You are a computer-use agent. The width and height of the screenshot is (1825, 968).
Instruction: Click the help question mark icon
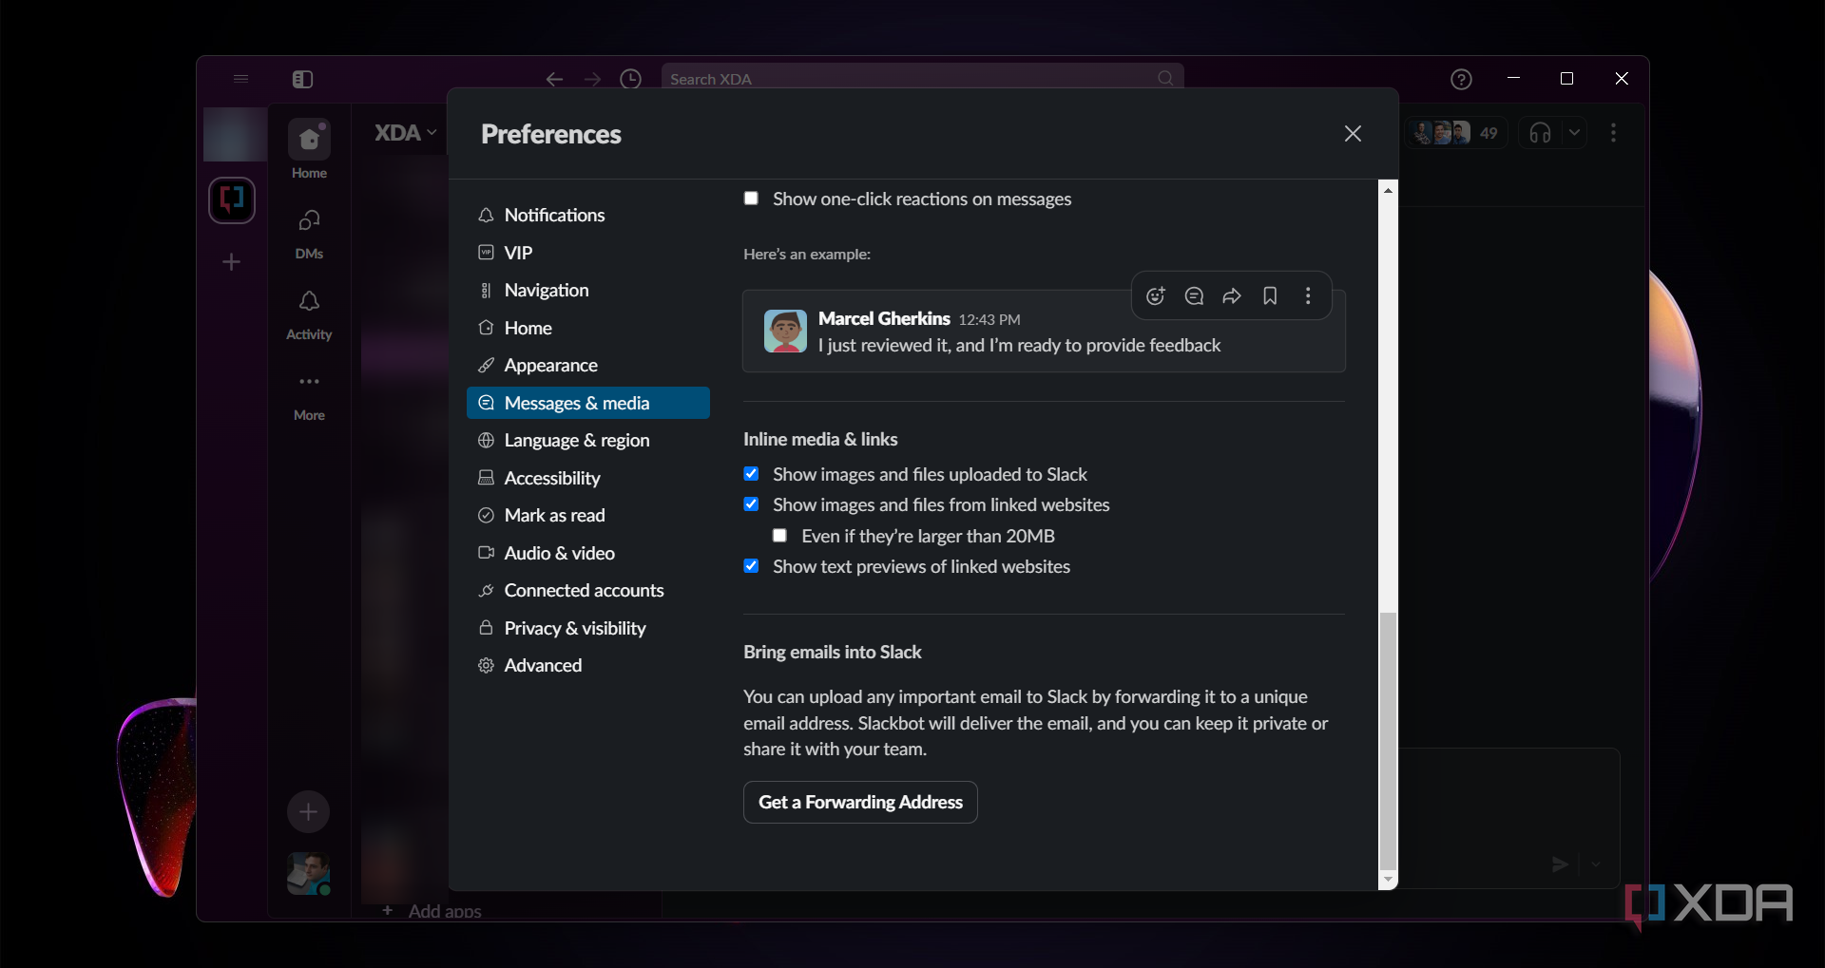point(1461,80)
